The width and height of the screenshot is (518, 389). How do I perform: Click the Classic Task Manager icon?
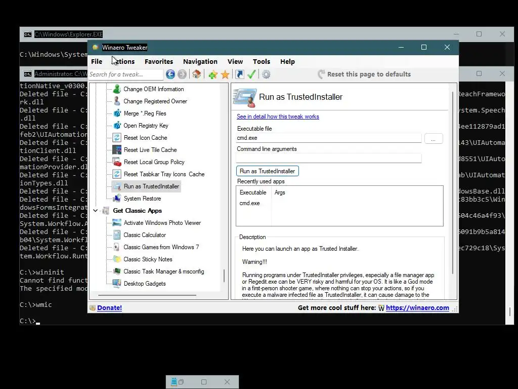[117, 271]
